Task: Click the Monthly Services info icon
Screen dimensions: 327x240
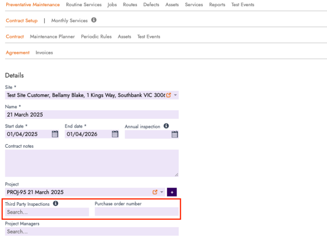Action: coord(94,20)
